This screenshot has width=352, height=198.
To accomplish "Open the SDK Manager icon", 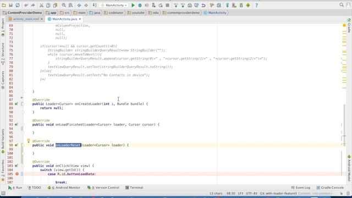I will click(x=241, y=5).
